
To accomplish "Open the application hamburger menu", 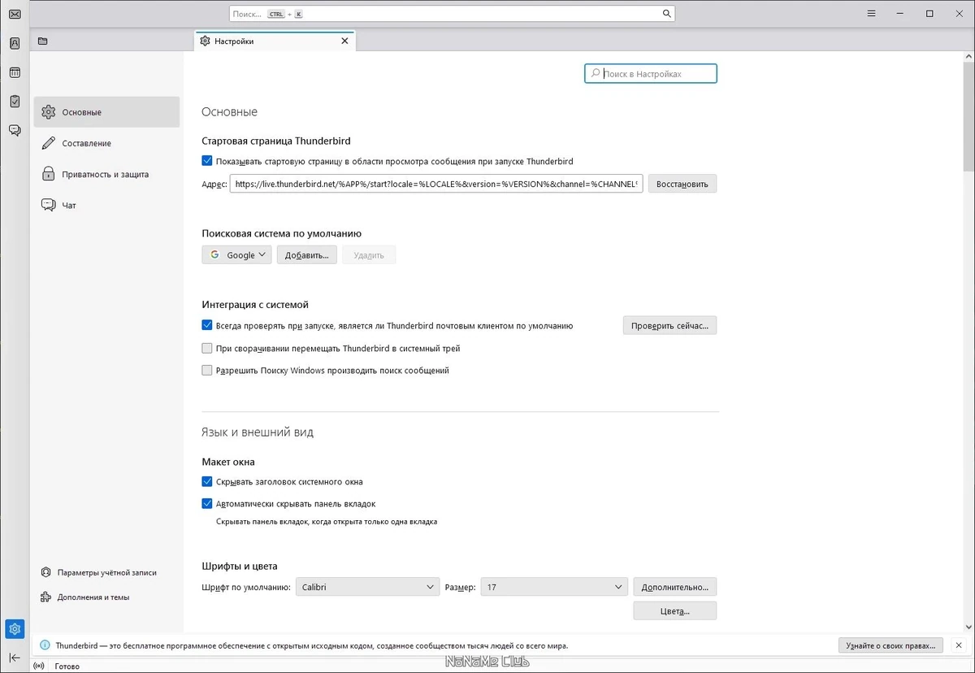I will click(x=871, y=14).
